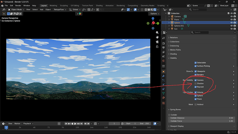
Task: Expand the Collections panel
Action: (x=175, y=42)
